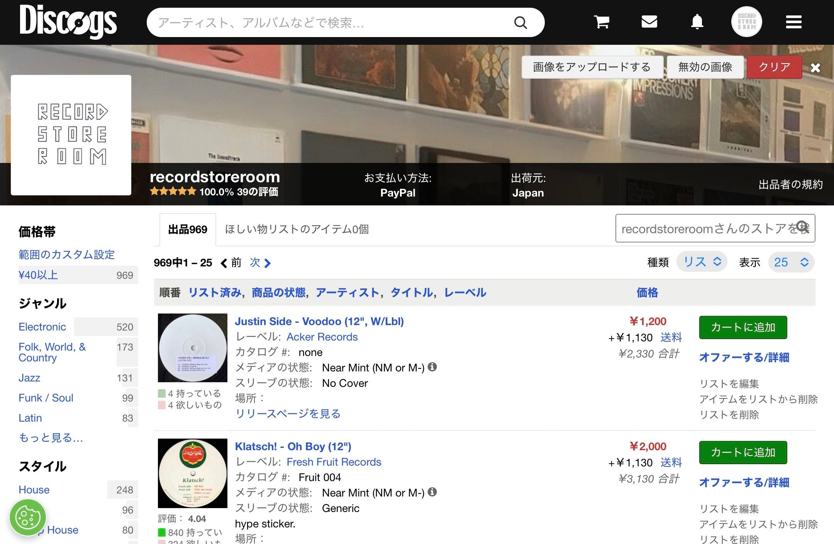Add Justin Side Voodoo to cart
834x544 pixels.
(x=743, y=327)
